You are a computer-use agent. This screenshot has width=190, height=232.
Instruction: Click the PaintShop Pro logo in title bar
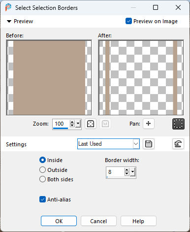click(x=8, y=7)
